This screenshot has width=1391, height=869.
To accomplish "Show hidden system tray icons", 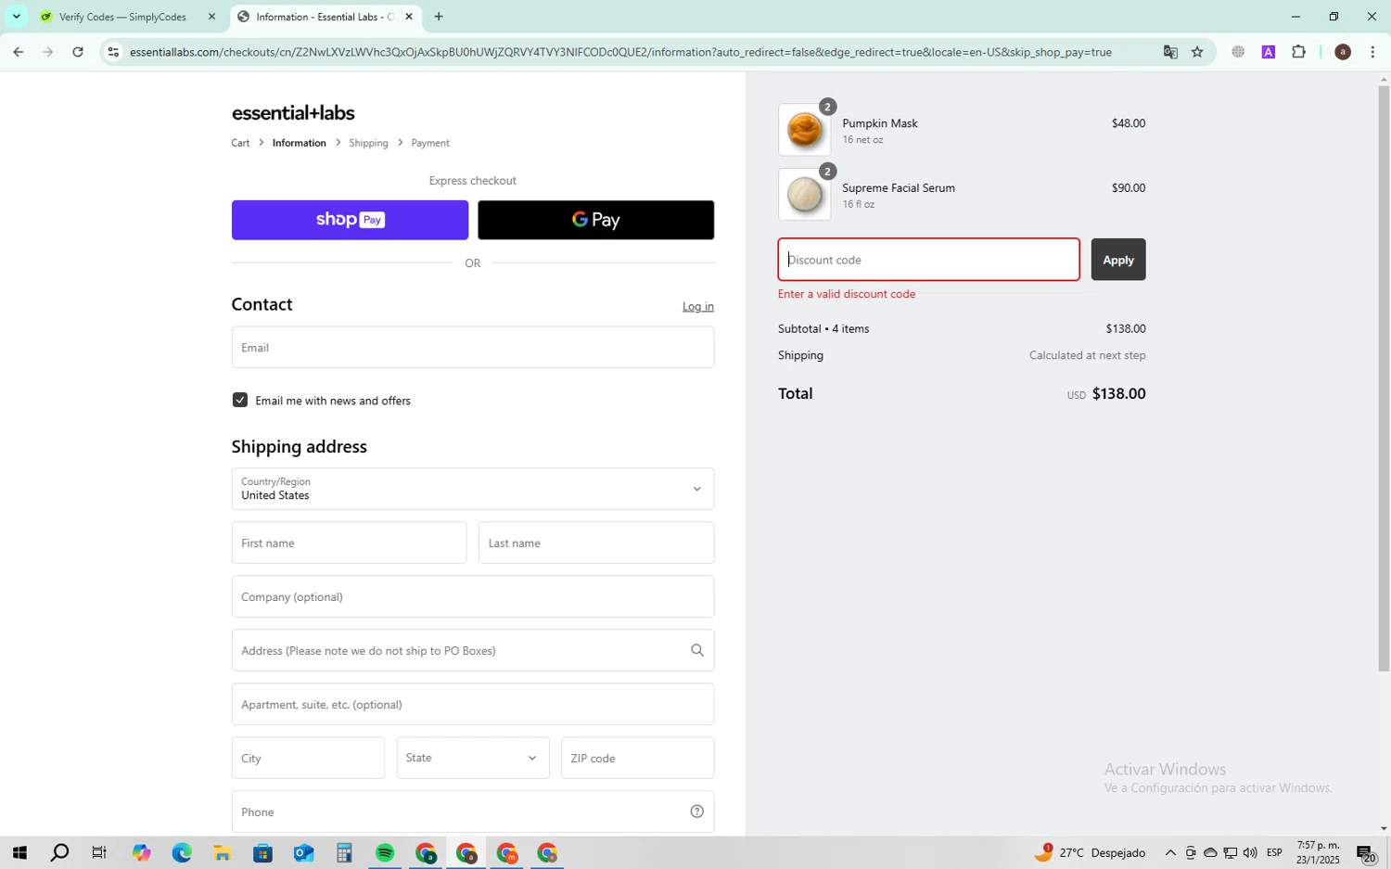I will click(1170, 853).
